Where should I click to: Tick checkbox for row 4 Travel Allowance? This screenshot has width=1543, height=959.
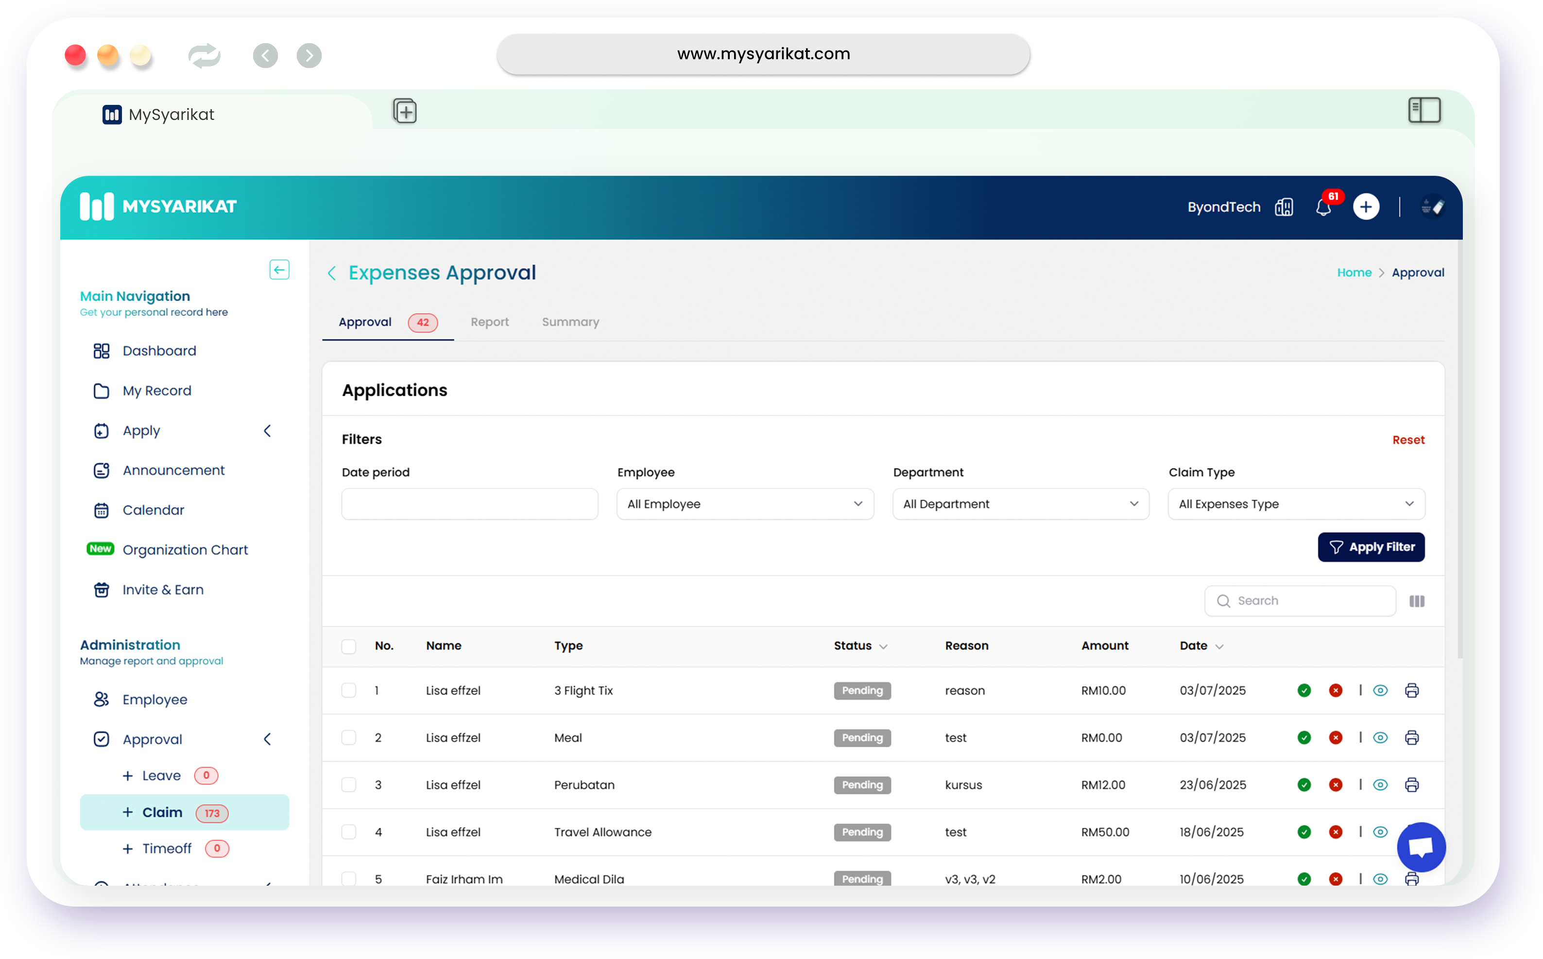(348, 831)
